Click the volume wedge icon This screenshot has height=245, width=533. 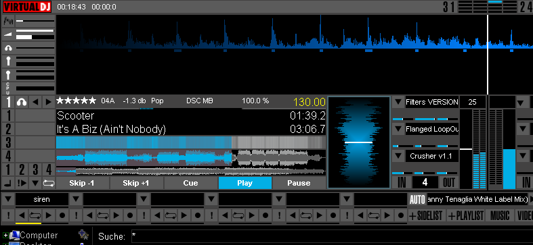coord(8,34)
